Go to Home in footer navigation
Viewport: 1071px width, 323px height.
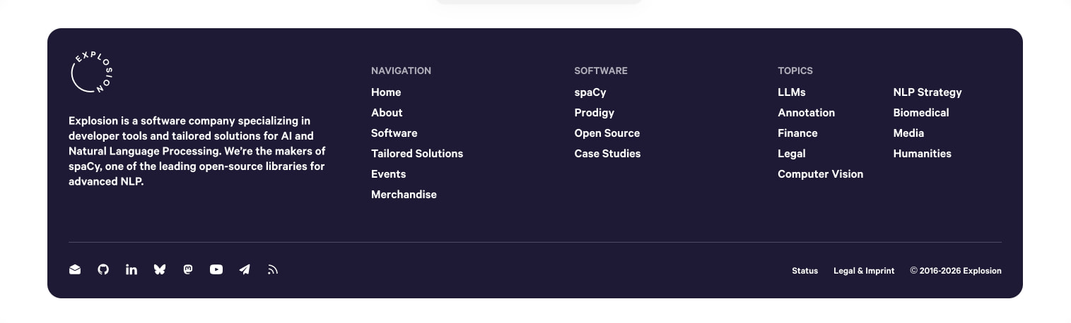(x=386, y=92)
